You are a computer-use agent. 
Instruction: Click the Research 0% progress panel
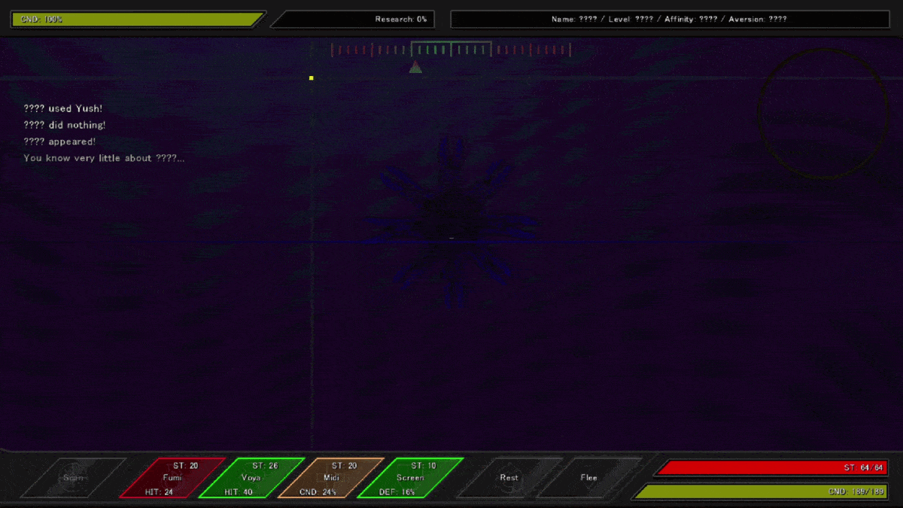354,19
